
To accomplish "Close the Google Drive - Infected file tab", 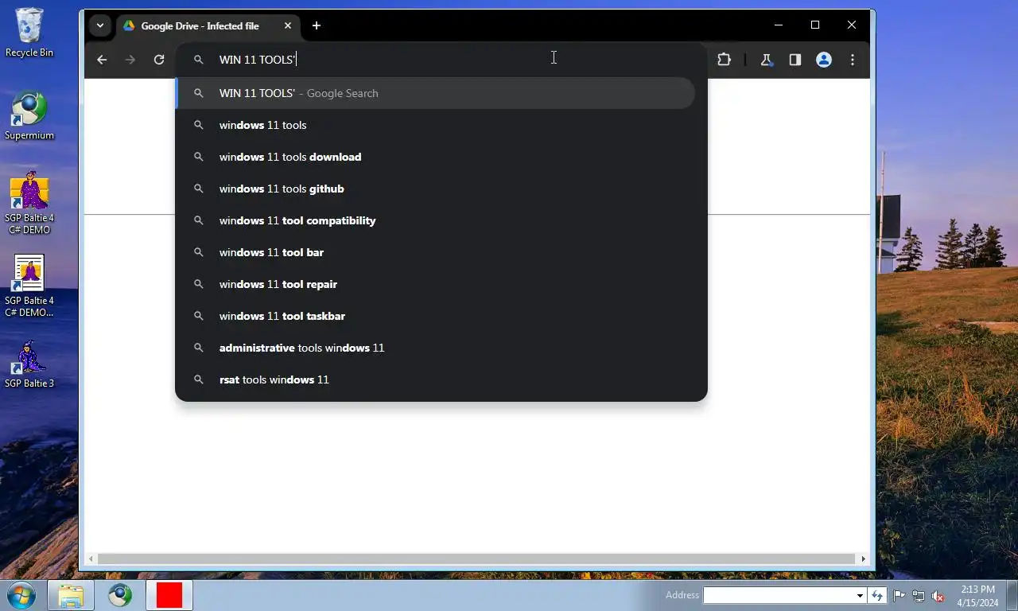I will tap(288, 25).
